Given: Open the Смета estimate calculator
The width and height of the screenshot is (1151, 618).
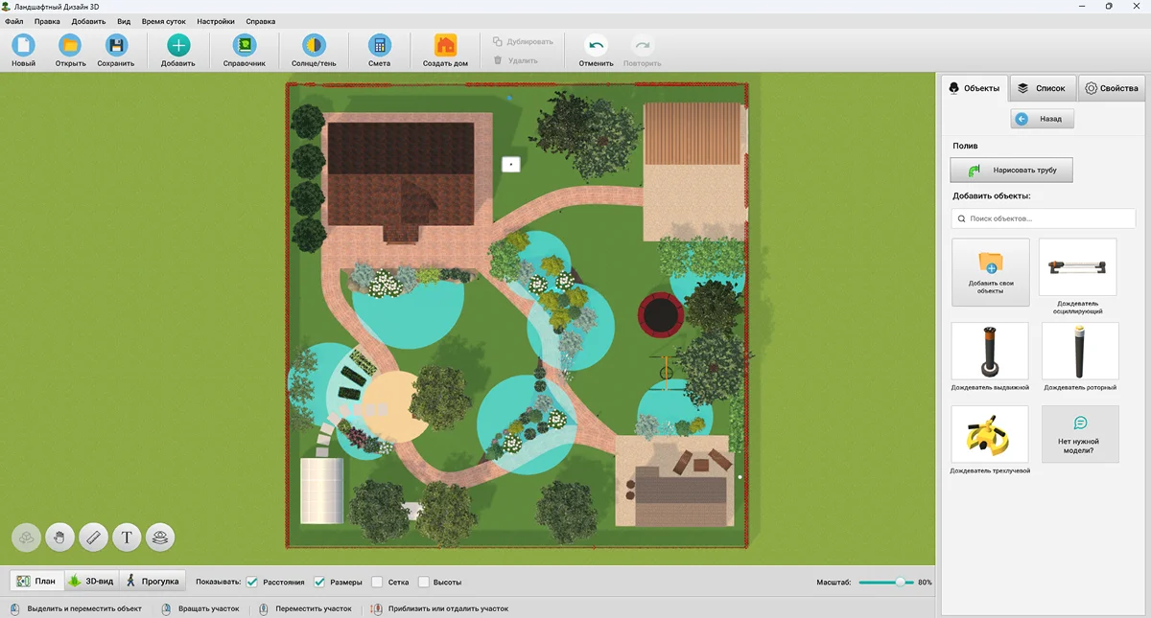Looking at the screenshot, I should click(x=379, y=51).
